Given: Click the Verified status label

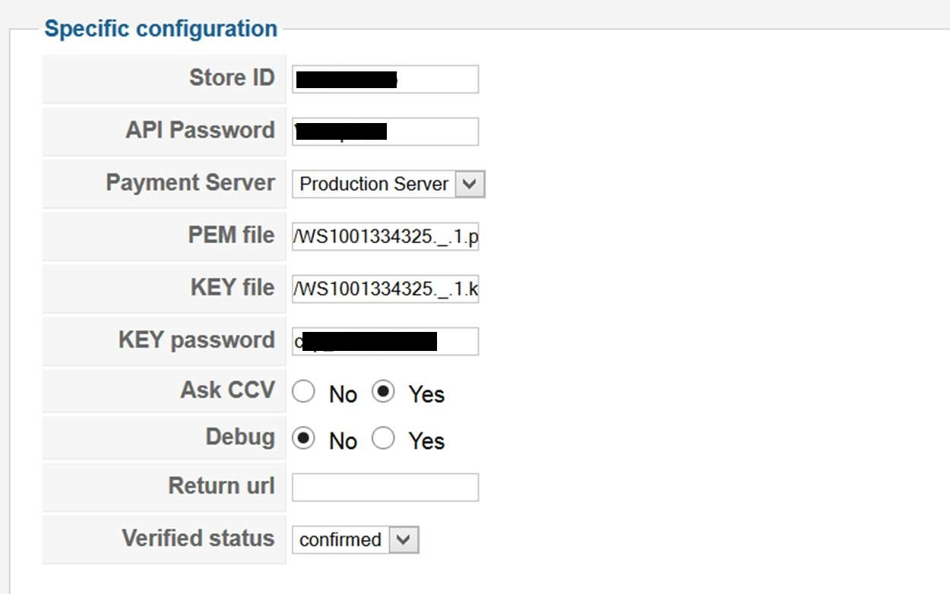Looking at the screenshot, I should [198, 538].
